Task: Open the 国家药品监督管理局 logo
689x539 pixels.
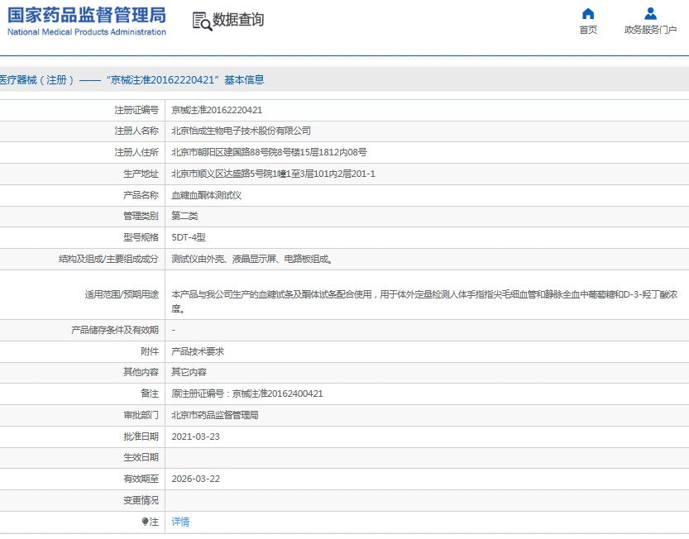Action: tap(87, 21)
